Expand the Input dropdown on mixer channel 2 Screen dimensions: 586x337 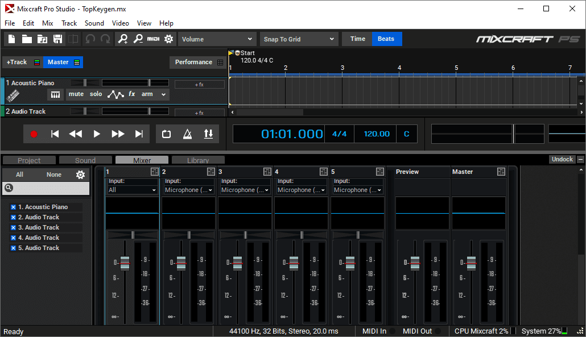pos(189,190)
